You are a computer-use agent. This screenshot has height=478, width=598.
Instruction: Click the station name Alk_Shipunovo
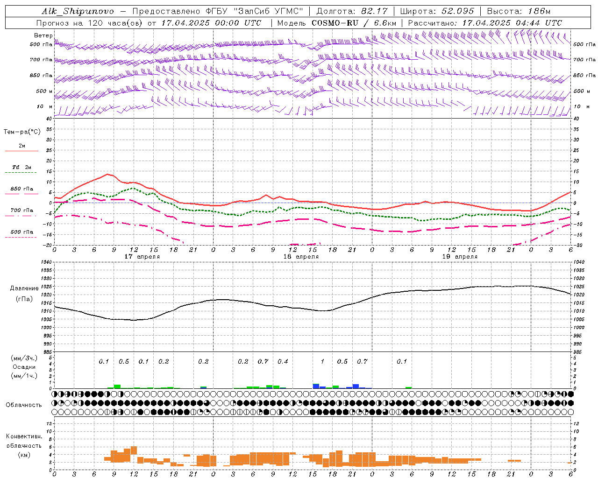[x=78, y=11]
